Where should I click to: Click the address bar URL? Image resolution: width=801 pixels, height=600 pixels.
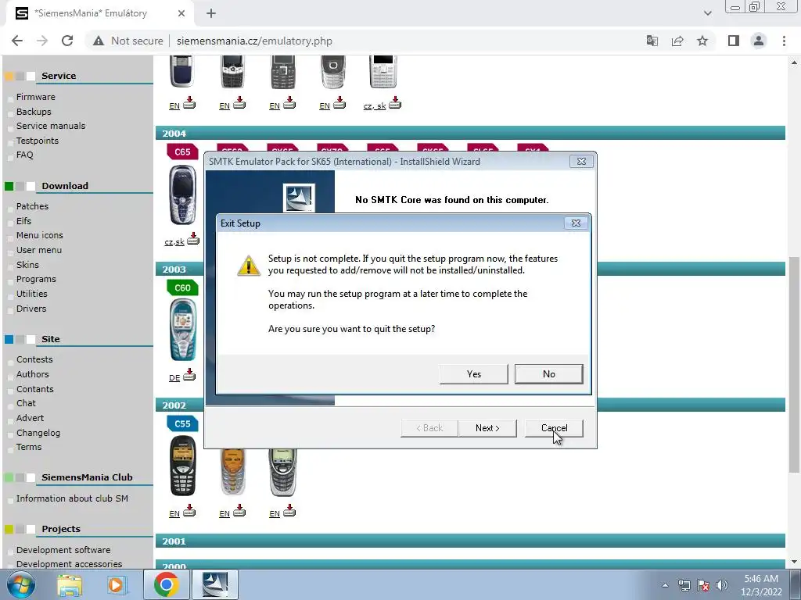click(254, 41)
